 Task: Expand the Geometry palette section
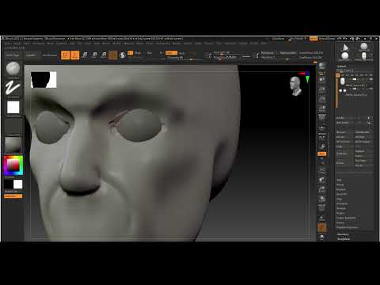tap(343, 234)
